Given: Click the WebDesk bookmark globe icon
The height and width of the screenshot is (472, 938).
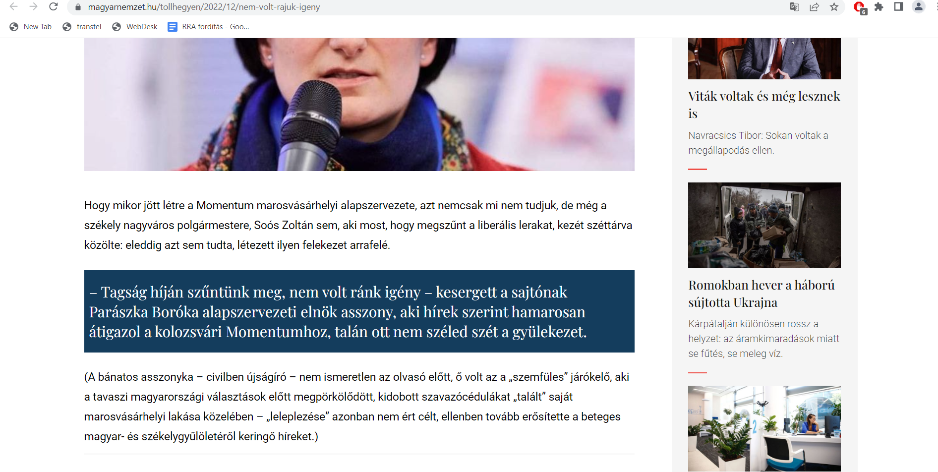Looking at the screenshot, I should [117, 27].
